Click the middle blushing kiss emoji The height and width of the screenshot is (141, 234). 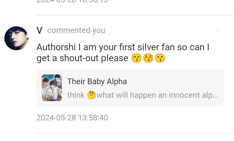(x=148, y=59)
